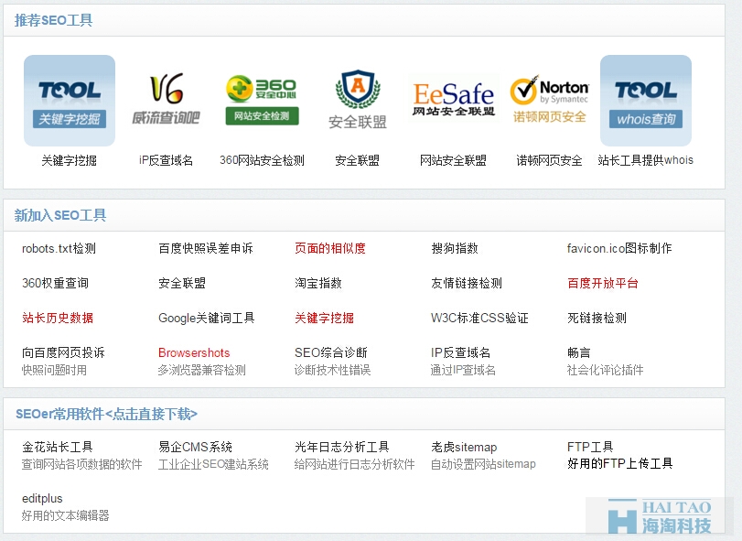Click 向百度网页投诉 link

tap(63, 352)
